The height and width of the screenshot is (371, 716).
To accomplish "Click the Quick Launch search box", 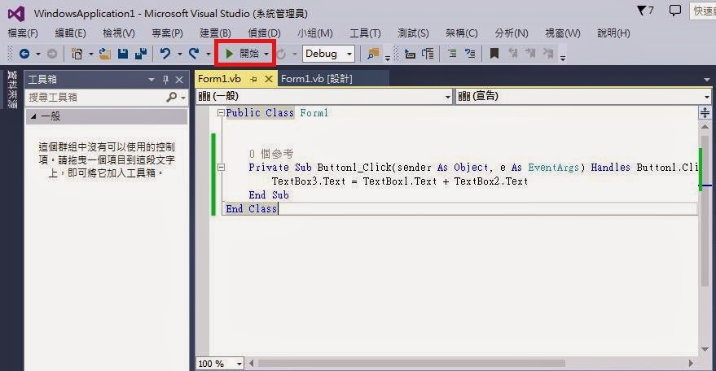I will [703, 11].
